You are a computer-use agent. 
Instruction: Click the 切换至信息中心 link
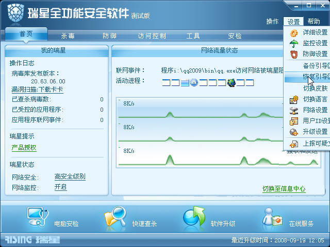coord(284,189)
